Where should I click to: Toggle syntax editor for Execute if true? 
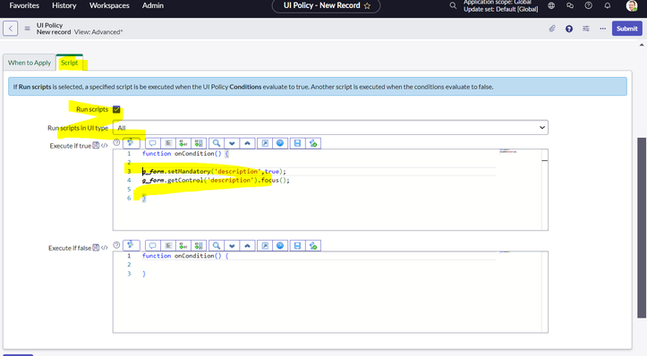(132, 143)
